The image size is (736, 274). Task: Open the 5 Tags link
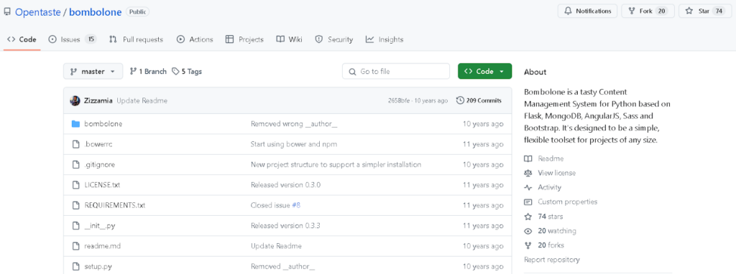point(187,72)
